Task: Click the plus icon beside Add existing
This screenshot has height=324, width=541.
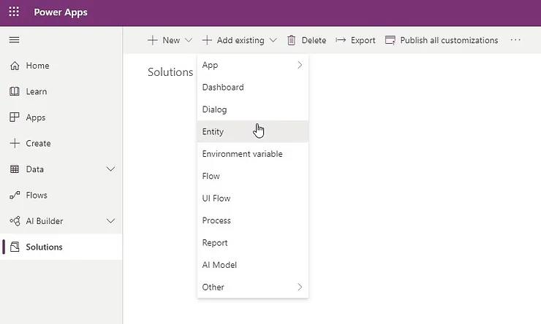Action: tap(207, 40)
